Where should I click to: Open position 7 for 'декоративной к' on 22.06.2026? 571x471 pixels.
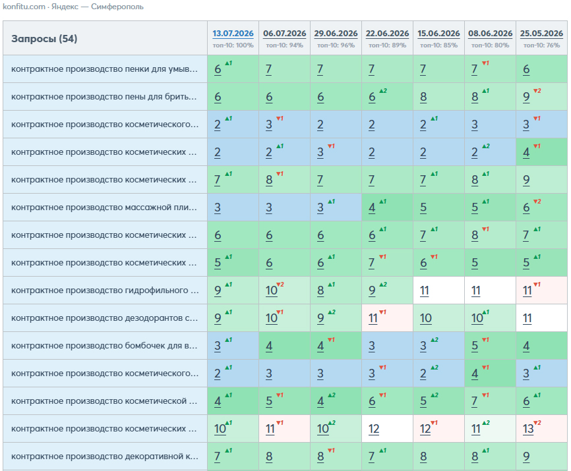pos(371,456)
